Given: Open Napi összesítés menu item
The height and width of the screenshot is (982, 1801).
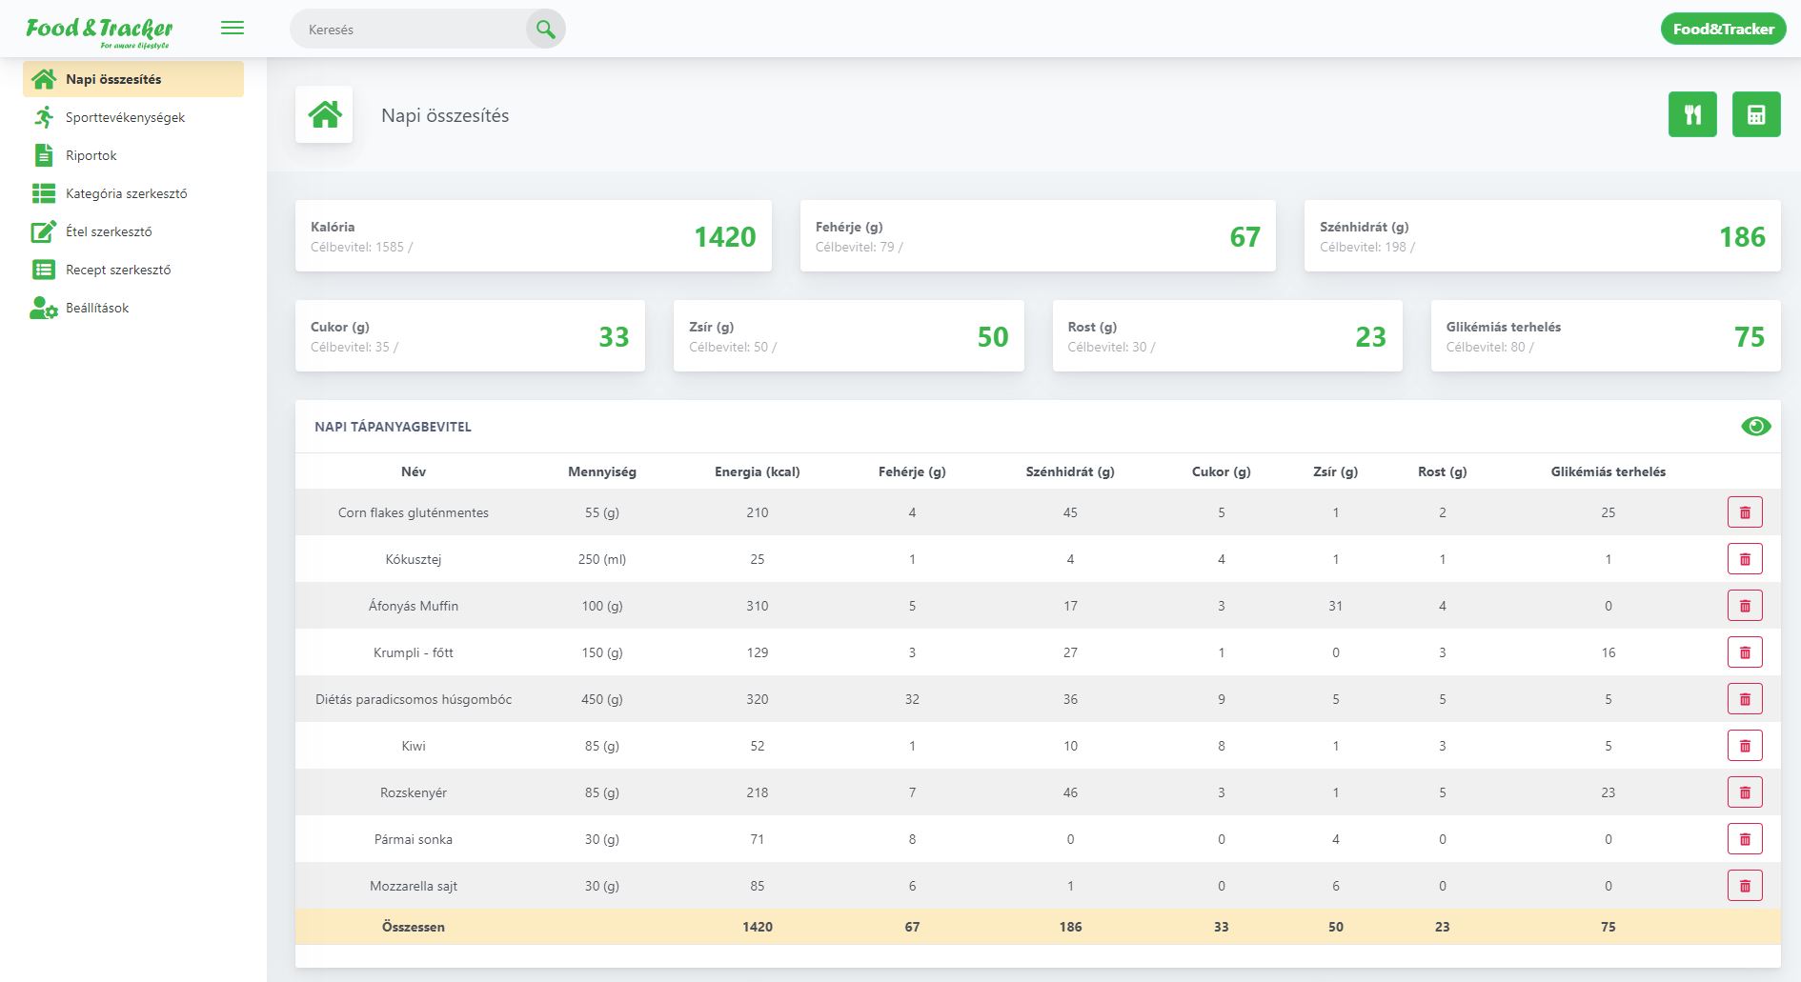Looking at the screenshot, I should click(x=133, y=79).
